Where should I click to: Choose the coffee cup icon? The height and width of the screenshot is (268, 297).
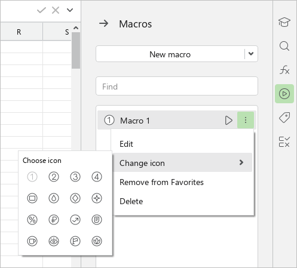click(x=32, y=241)
